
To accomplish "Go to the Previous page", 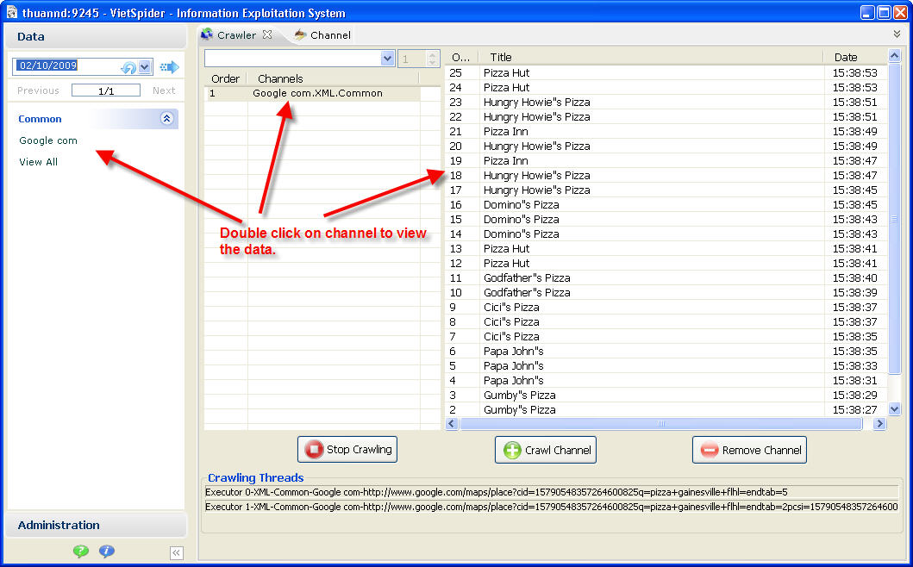I will (39, 90).
